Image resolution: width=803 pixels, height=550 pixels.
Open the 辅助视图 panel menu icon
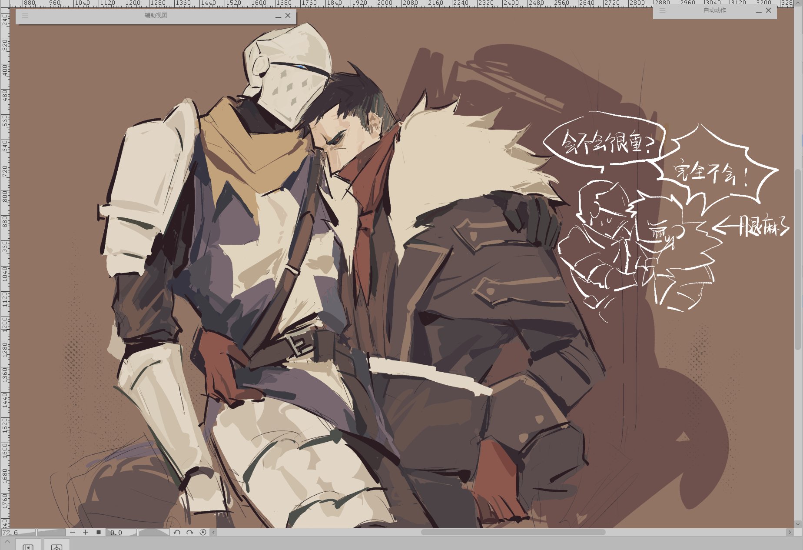pyautogui.click(x=25, y=16)
